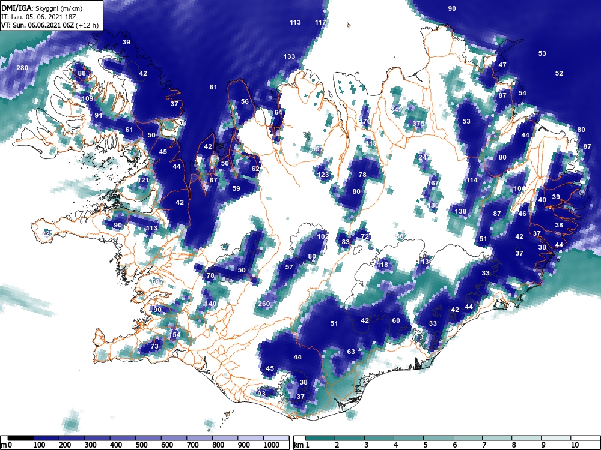
Task: Click the visibility value '260'
Action: 264,304
